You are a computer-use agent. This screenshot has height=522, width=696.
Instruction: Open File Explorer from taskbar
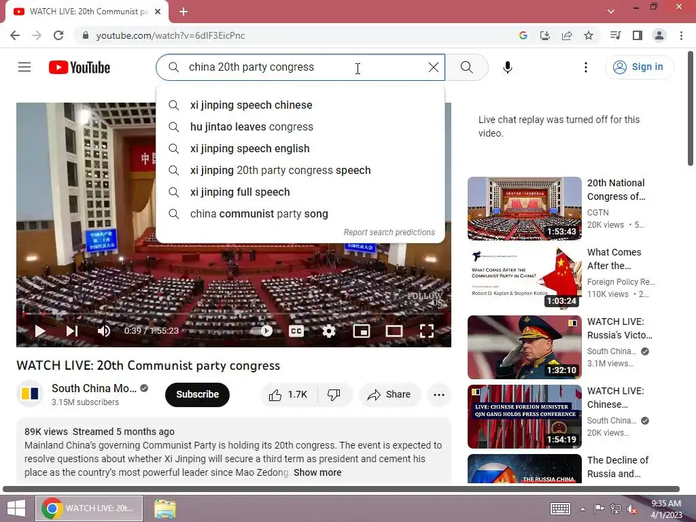[165, 508]
